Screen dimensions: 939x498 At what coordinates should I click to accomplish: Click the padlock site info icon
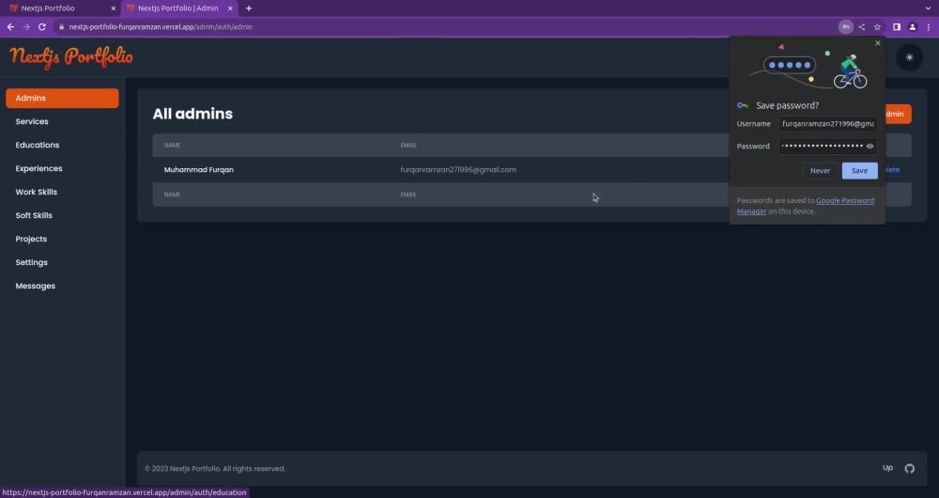tap(61, 27)
